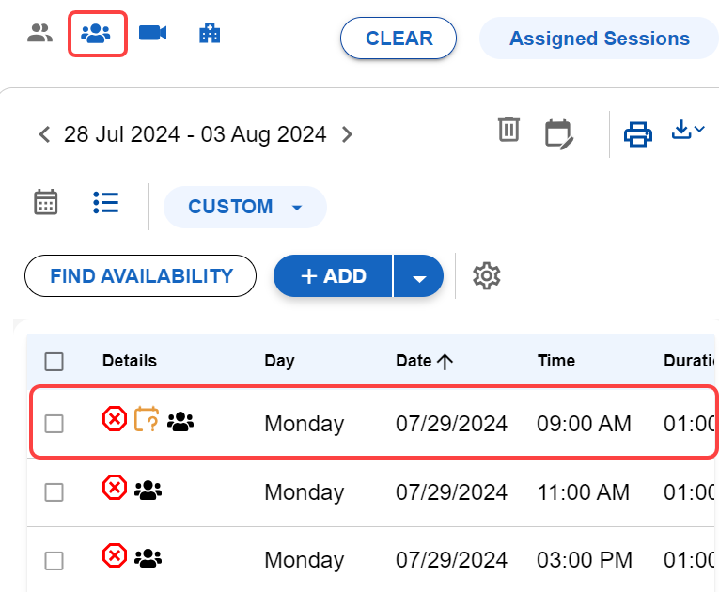
Task: Expand the CUSTOM range dropdown
Action: pyautogui.click(x=245, y=207)
